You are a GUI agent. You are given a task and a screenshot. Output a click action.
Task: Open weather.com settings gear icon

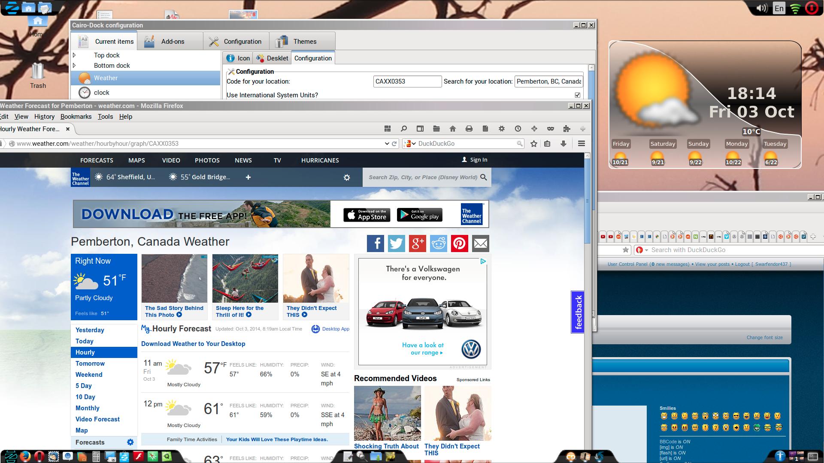pos(347,177)
